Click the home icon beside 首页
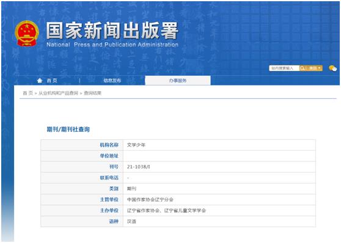The width and height of the screenshot is (341, 243). [40, 81]
